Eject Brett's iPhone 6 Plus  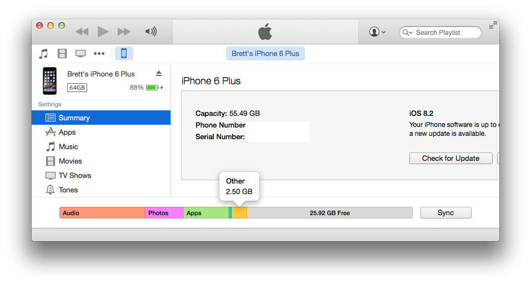point(159,73)
